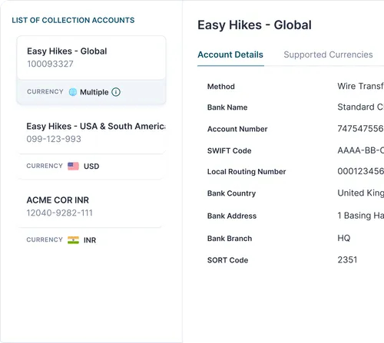The width and height of the screenshot is (384, 343).
Task: Click the SWIFT Code label
Action: (230, 150)
